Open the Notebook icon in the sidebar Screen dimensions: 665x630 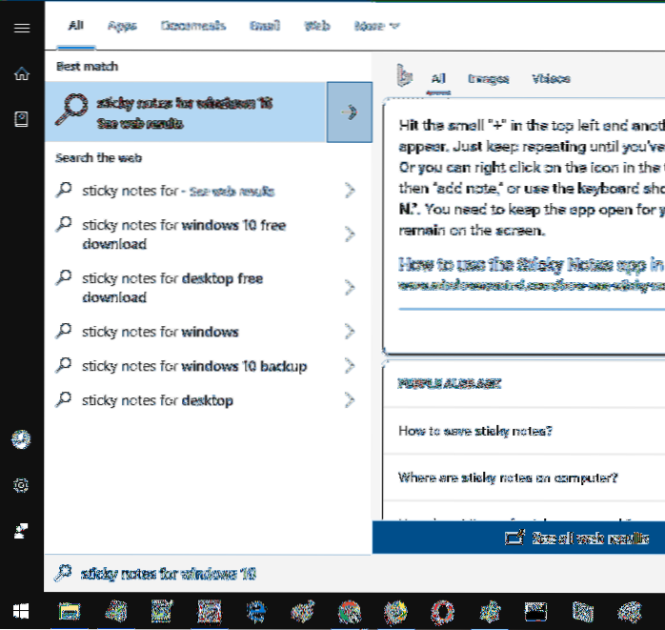tap(21, 118)
